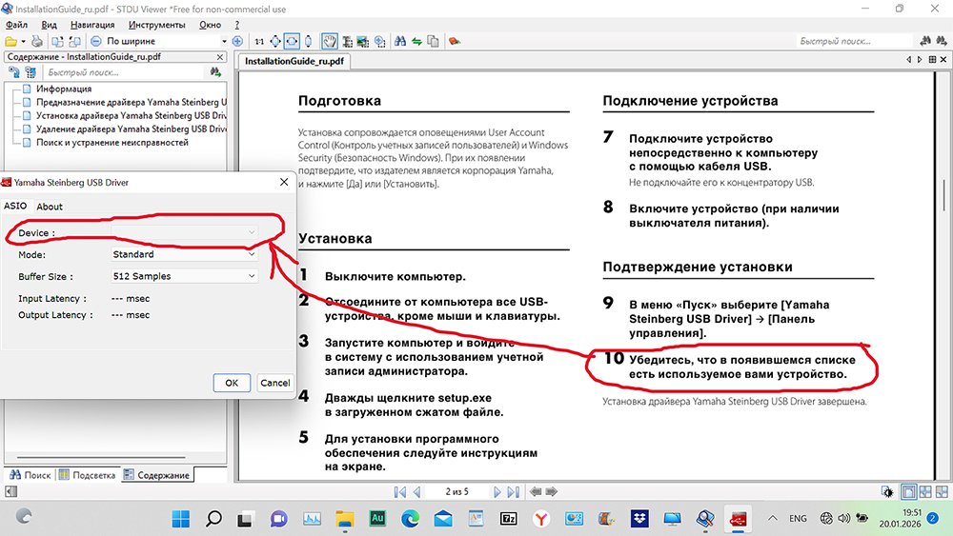Click find next icon in main toolbar
The image size is (953, 536).
[942, 41]
